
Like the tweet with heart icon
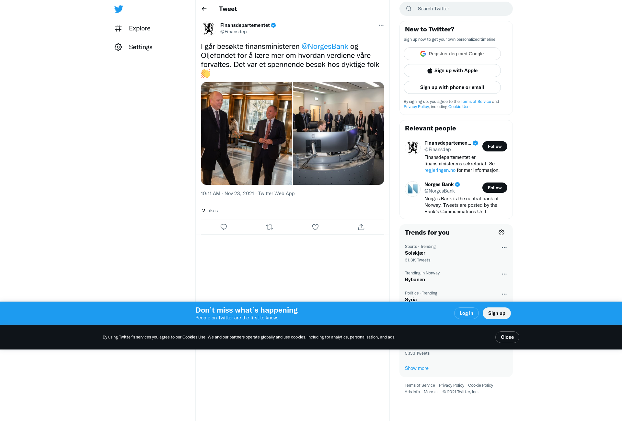click(x=315, y=227)
